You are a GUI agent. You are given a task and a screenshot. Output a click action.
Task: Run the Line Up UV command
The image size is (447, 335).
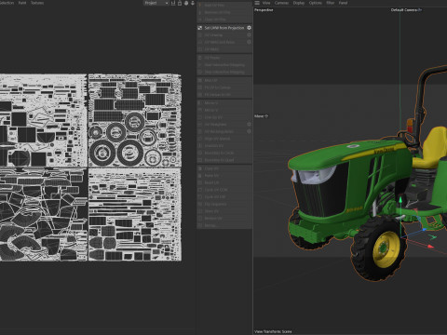pyautogui.click(x=224, y=117)
